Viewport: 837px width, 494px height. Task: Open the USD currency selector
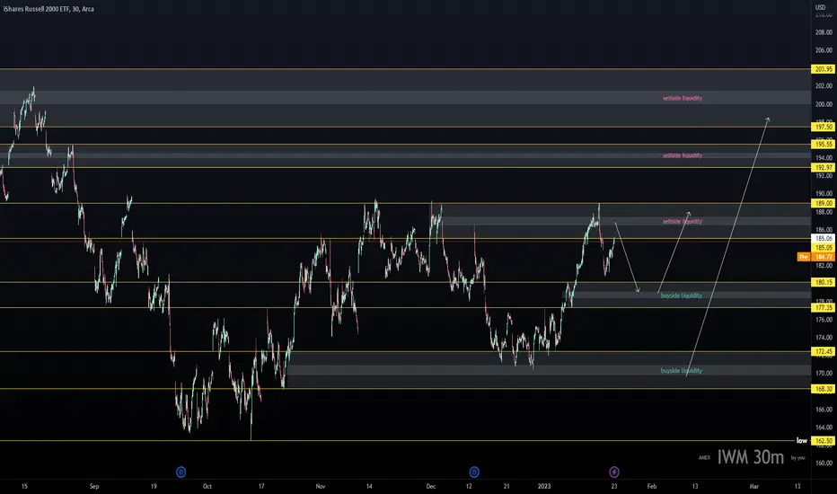821,7
